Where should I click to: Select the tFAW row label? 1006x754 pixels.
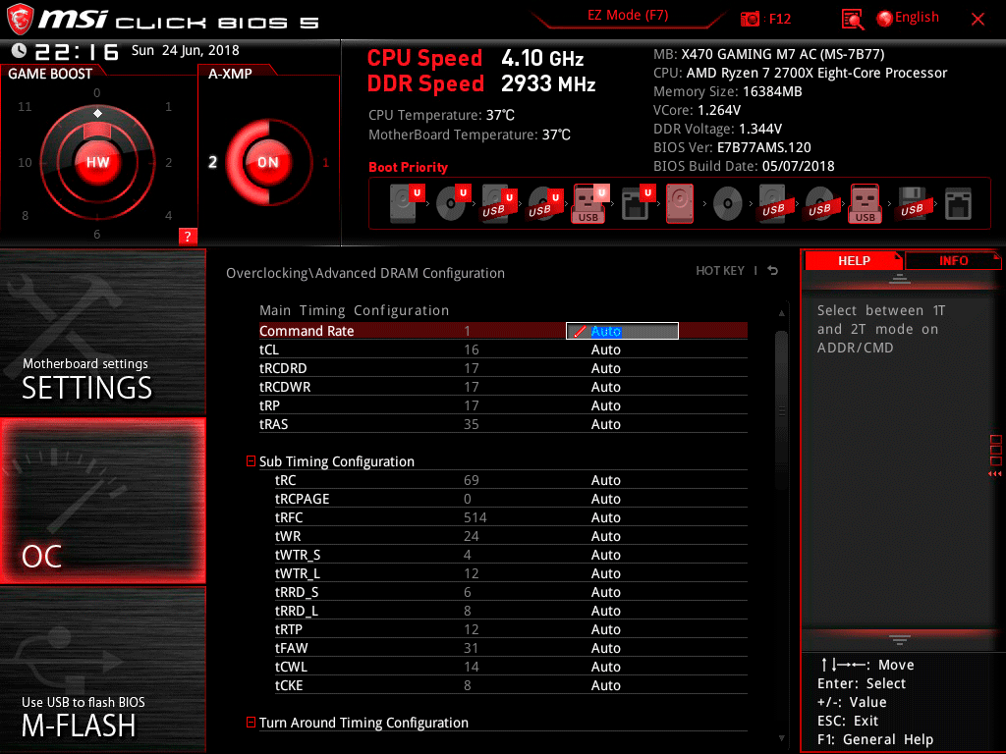pyautogui.click(x=291, y=648)
